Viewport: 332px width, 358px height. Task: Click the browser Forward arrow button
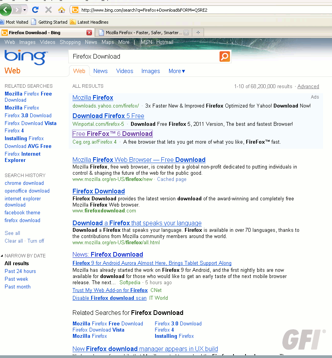pyautogui.click(x=17, y=10)
